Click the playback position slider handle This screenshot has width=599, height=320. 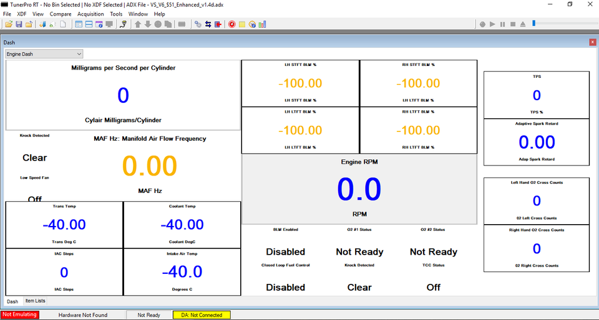533,24
